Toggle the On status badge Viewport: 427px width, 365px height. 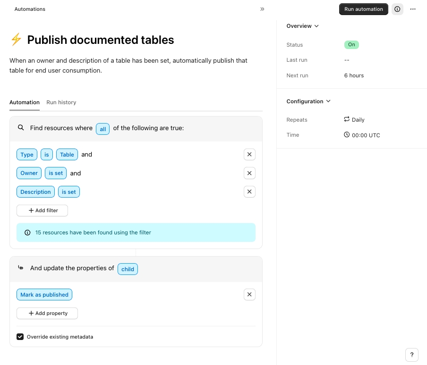(x=351, y=45)
